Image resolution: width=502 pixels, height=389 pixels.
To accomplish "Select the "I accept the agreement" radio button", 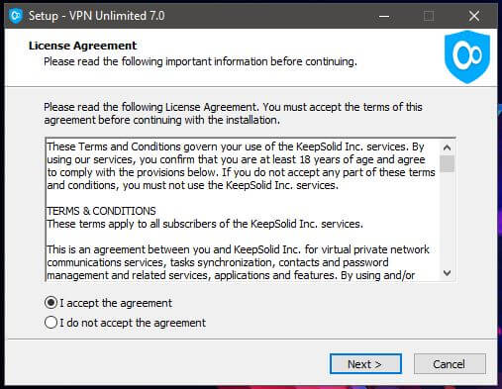I will [50, 303].
